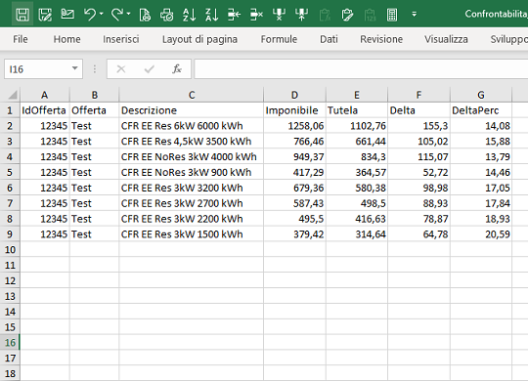The width and height of the screenshot is (528, 381).
Task: Open the undo history dropdown arrow
Action: coord(102,14)
